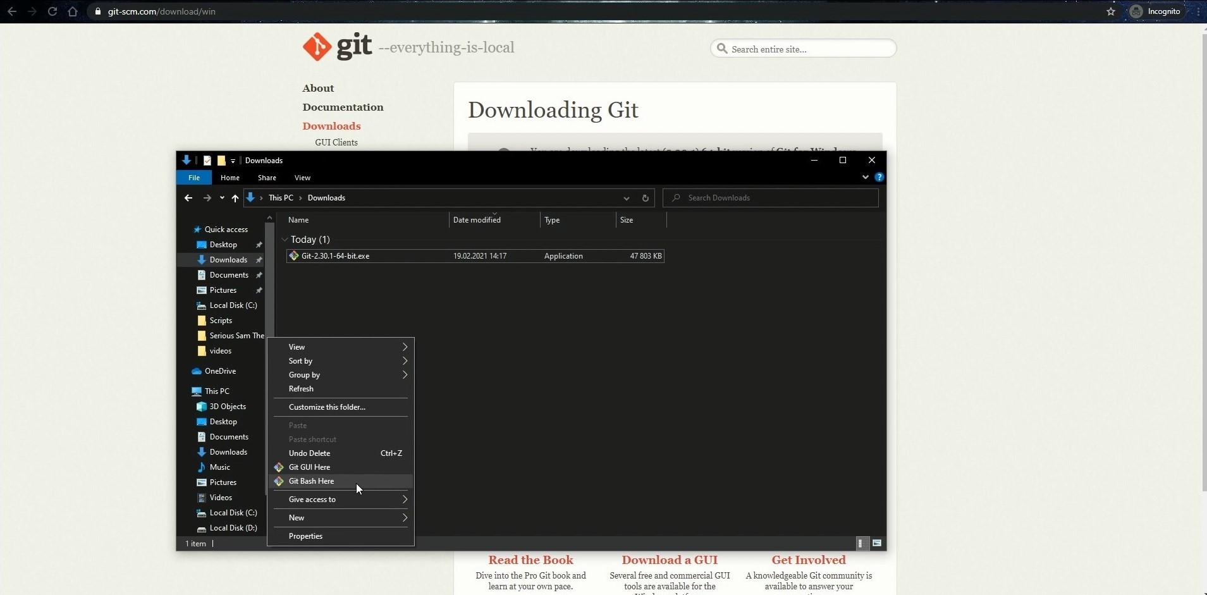The width and height of the screenshot is (1207, 595).
Task: Click the up arrow to go to This PC
Action: coord(235,198)
